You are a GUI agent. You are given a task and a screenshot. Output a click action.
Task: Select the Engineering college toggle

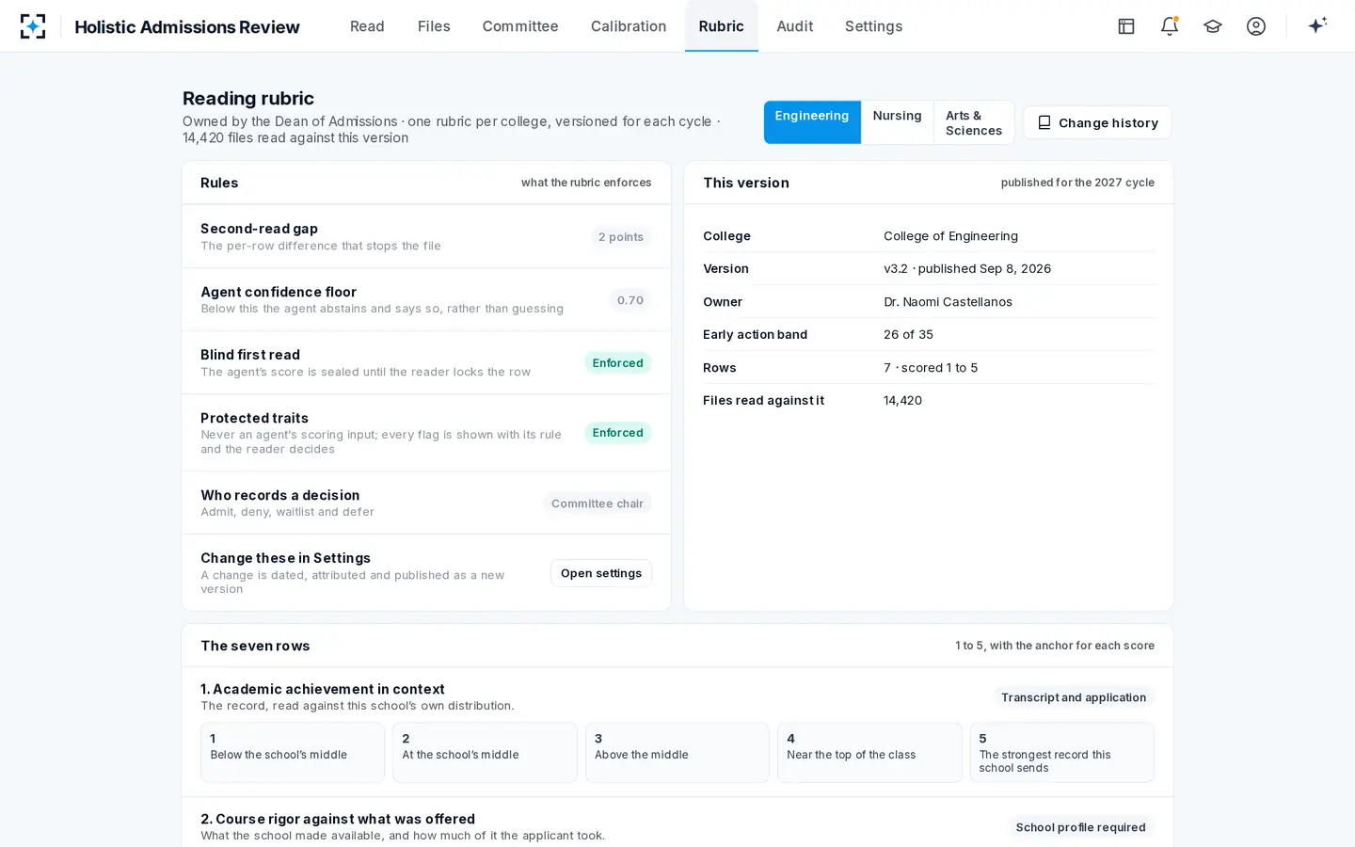[812, 122]
